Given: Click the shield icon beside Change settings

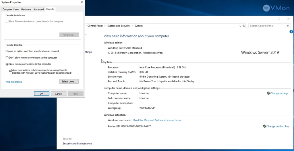Looking at the screenshot, I should (268, 93).
